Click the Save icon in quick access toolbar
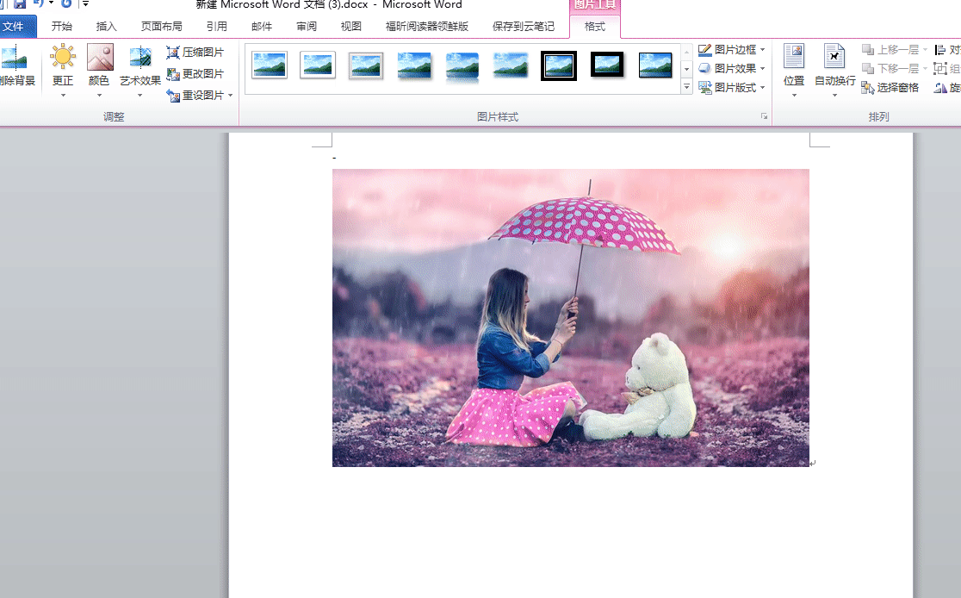Image resolution: width=961 pixels, height=598 pixels. [x=19, y=4]
